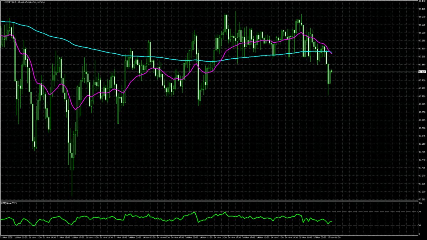Click price scale value 87.440

422,160
